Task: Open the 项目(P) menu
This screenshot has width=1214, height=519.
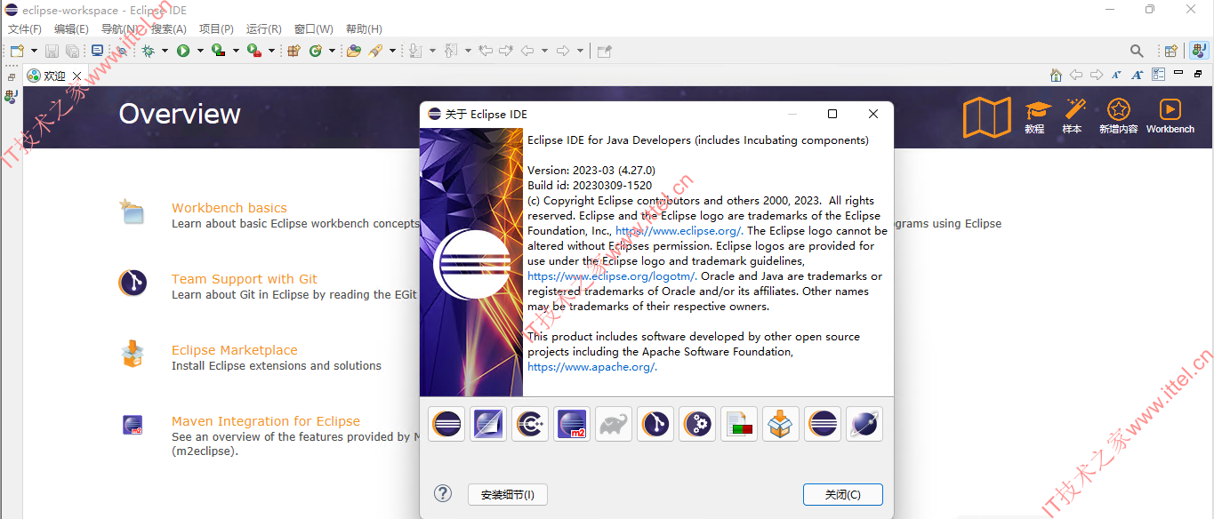Action: pos(216,29)
